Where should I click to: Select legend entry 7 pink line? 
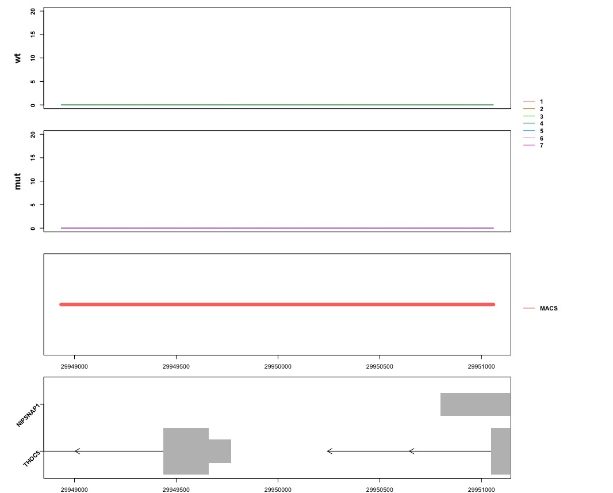(x=530, y=146)
